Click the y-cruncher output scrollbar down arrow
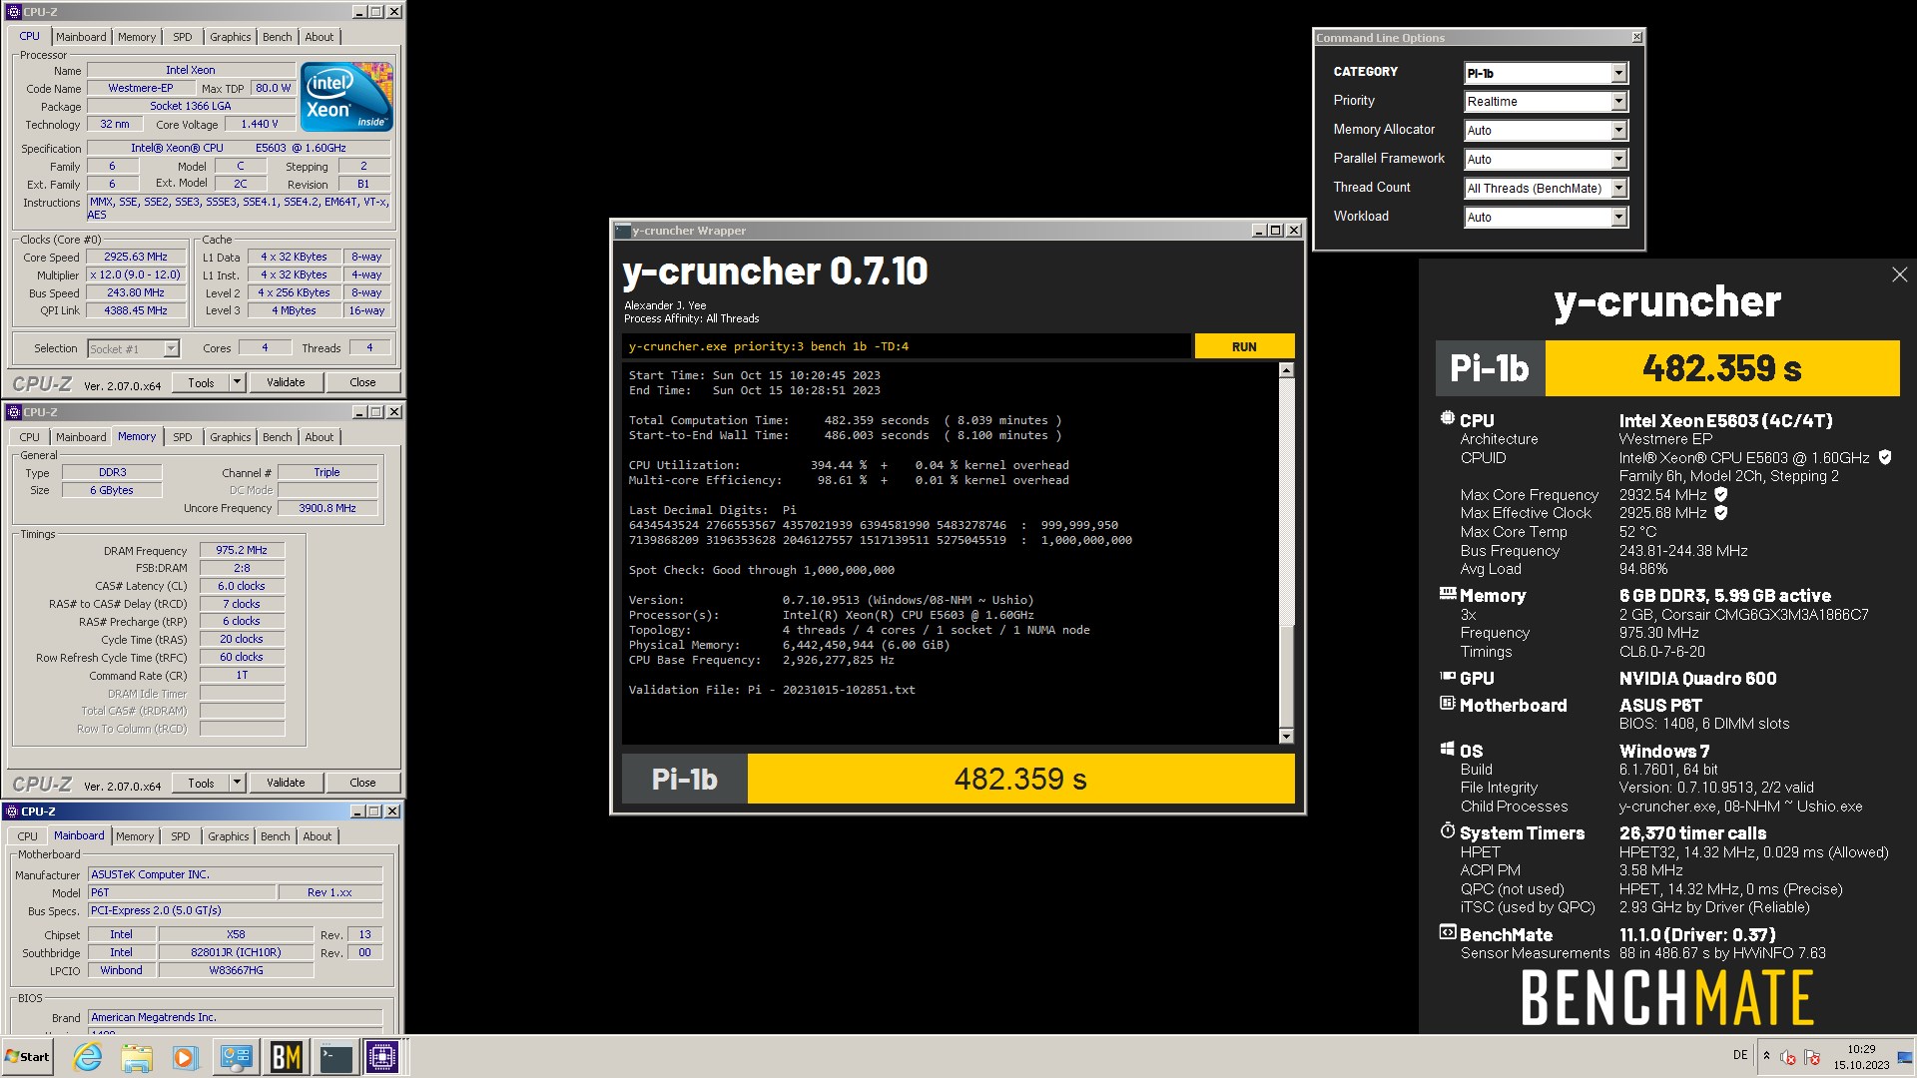1917x1078 pixels. pyautogui.click(x=1286, y=737)
